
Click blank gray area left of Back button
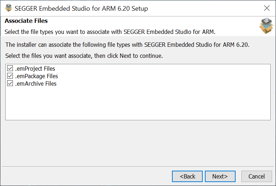click(x=86, y=176)
